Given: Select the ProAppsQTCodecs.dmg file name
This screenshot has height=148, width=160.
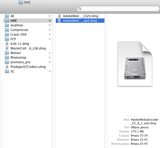Looking at the screenshot, I should (x=28, y=67).
